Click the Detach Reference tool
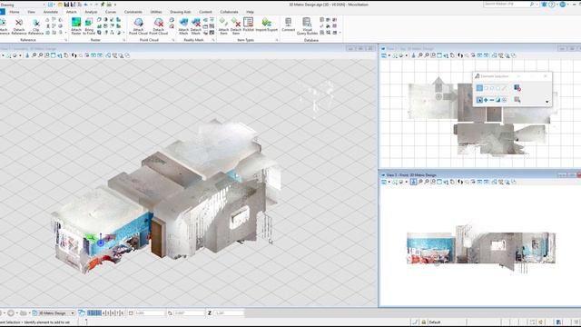Screen dimensions: 581x327 19,26
